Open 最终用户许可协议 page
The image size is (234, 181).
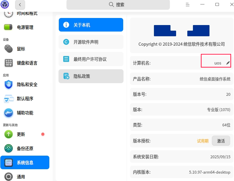coord(91,59)
